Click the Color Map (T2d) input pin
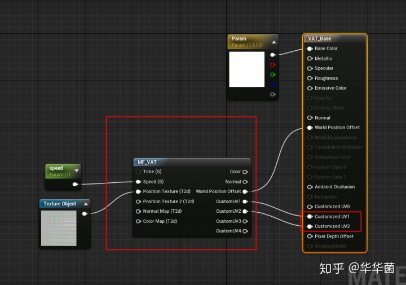 [x=138, y=221]
